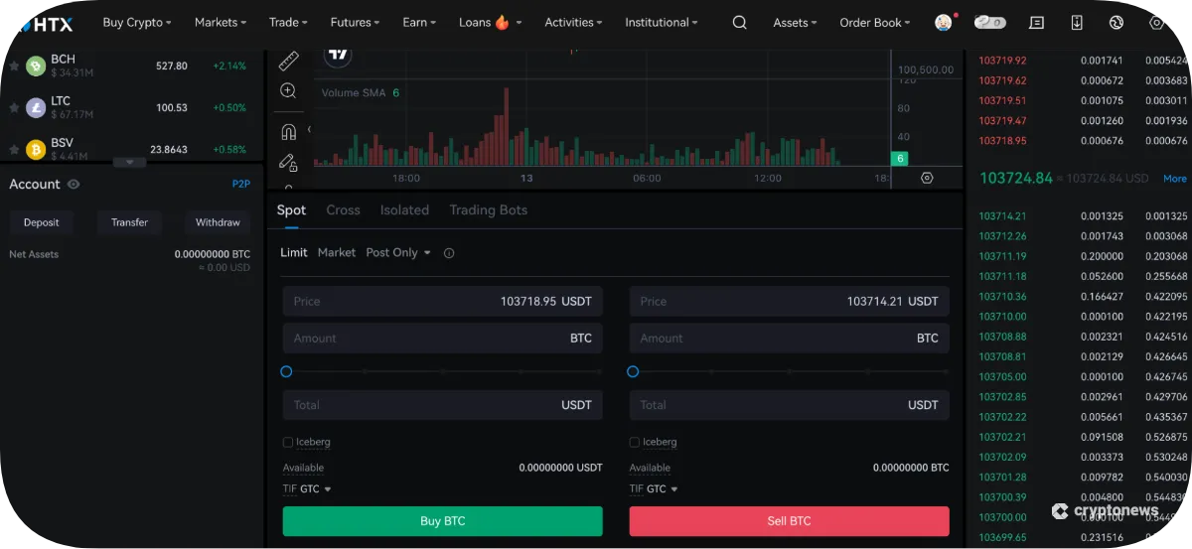Focus the sell Total USDT field
This screenshot has width=1192, height=549.
click(790, 405)
